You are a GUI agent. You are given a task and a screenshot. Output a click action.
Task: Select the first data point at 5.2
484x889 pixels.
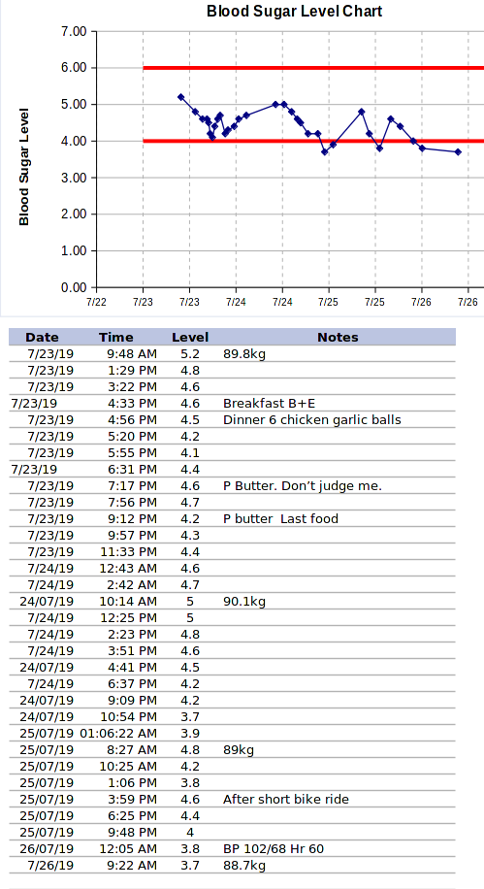[180, 97]
